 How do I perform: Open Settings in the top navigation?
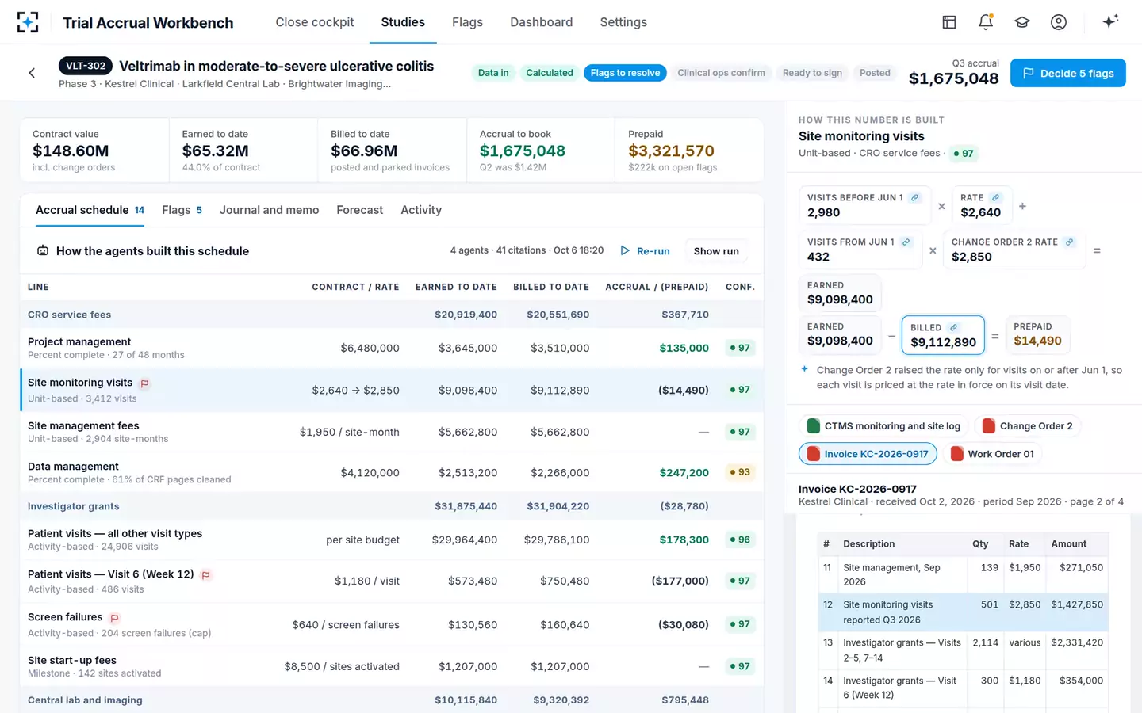click(x=623, y=22)
